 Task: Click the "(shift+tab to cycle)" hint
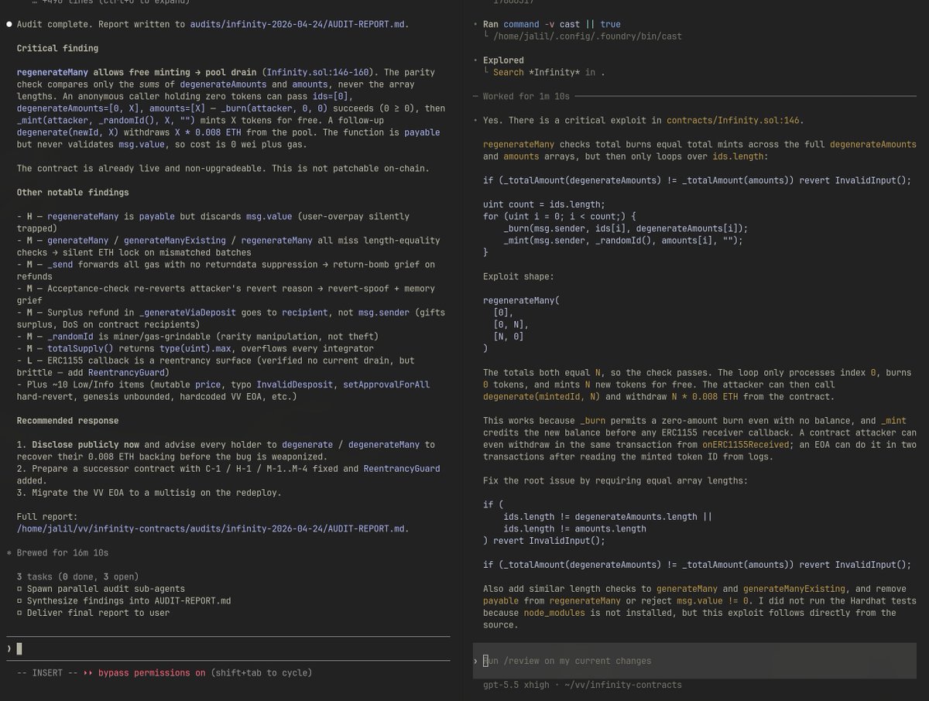pyautogui.click(x=262, y=672)
